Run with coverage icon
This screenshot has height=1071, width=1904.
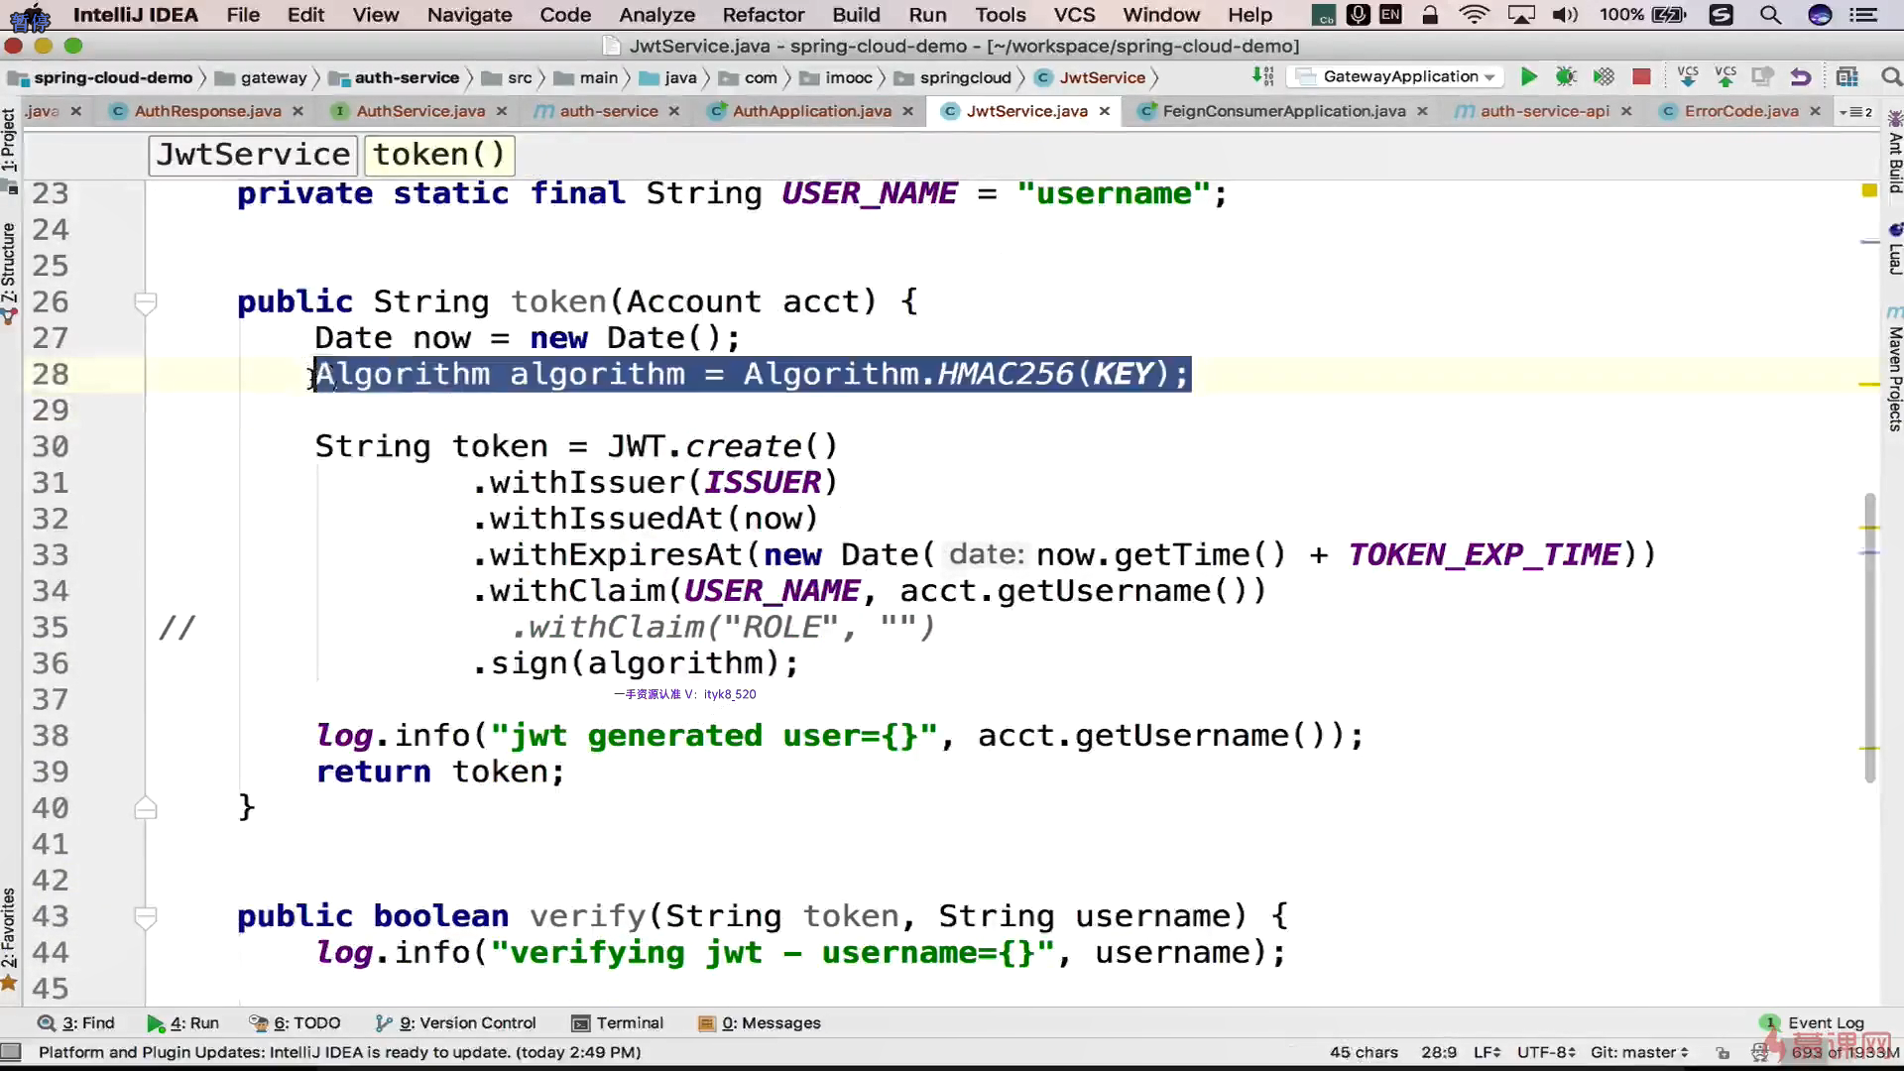(1604, 76)
